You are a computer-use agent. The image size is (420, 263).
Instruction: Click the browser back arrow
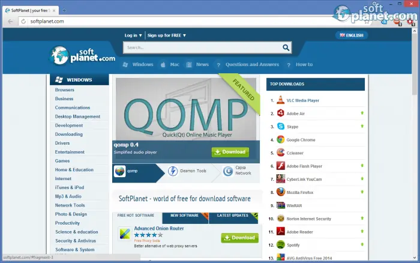click(x=10, y=21)
